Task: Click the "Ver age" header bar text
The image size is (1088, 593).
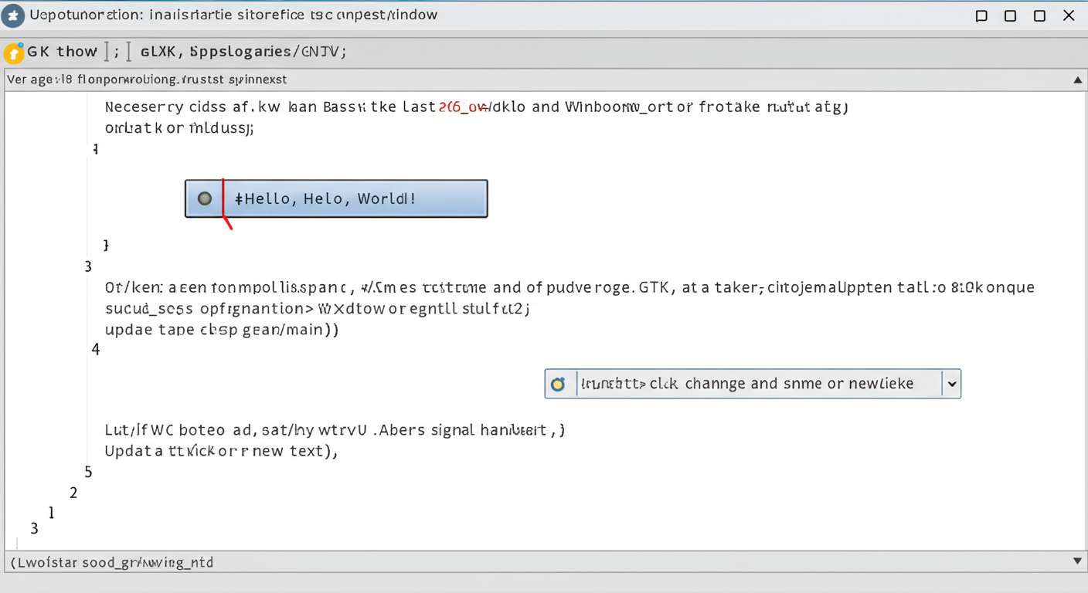Action: pyautogui.click(x=147, y=80)
